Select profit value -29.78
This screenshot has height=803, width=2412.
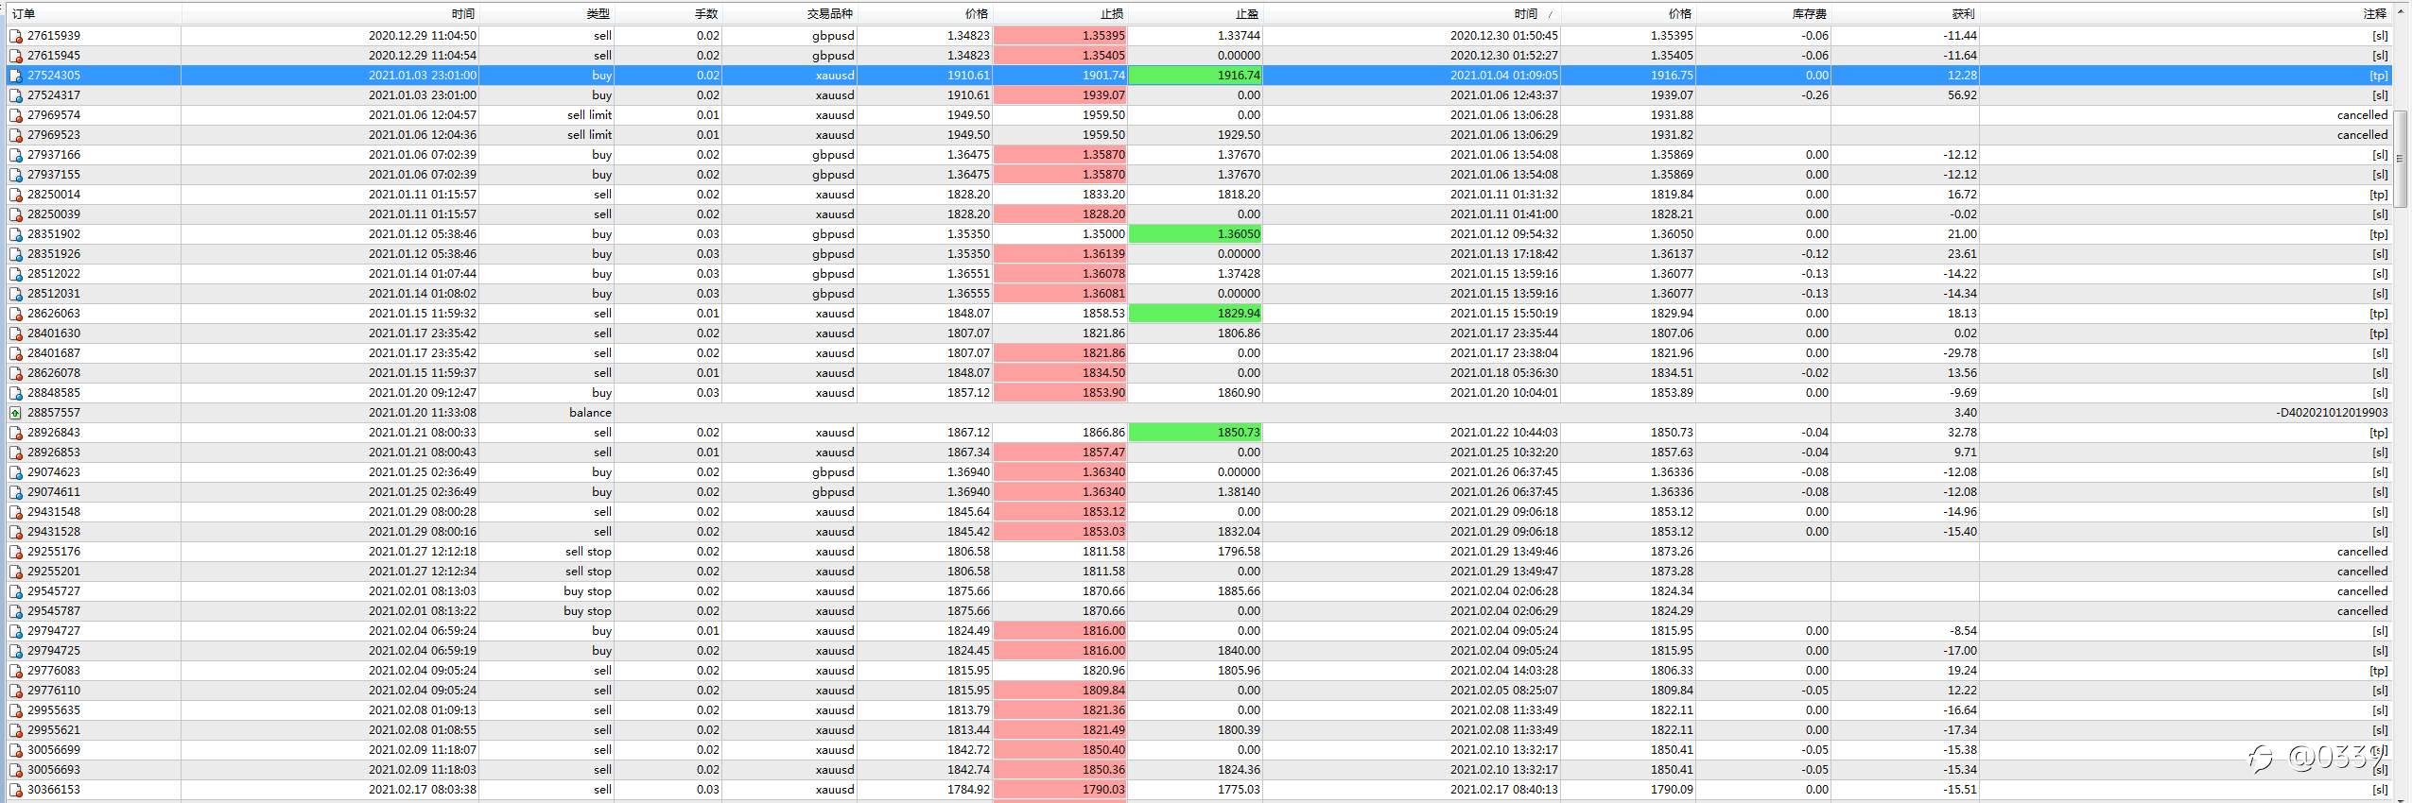coord(1960,353)
